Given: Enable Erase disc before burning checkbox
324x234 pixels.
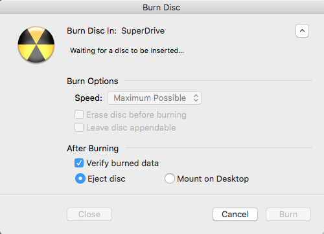Looking at the screenshot, I should (79, 114).
